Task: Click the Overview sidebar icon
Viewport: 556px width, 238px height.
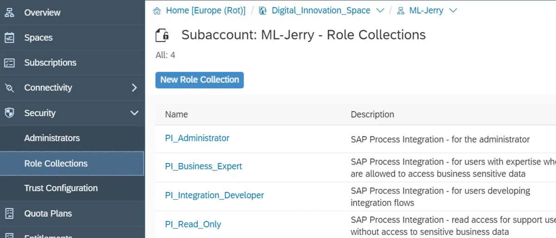Action: [9, 13]
